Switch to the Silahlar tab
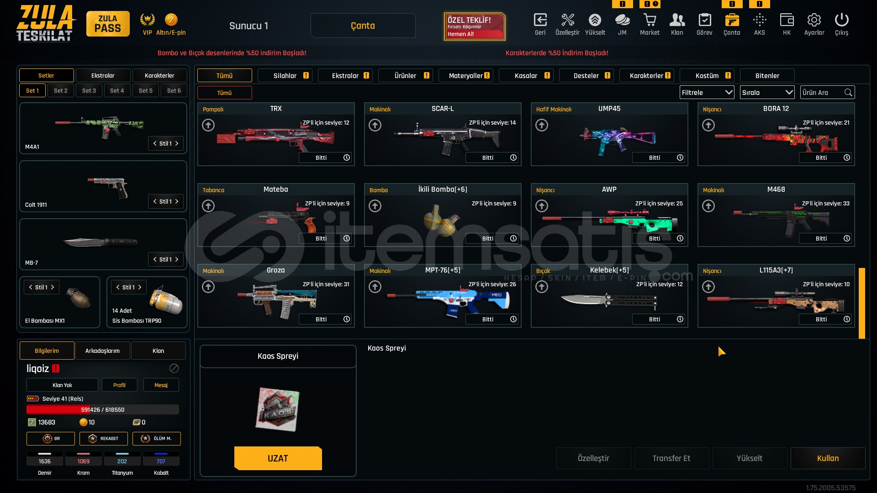Viewport: 877px width, 493px height. (x=285, y=75)
